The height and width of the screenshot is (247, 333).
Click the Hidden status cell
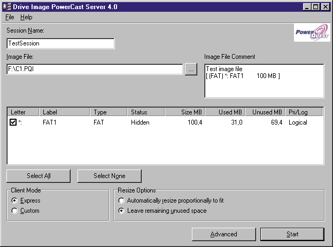point(140,122)
